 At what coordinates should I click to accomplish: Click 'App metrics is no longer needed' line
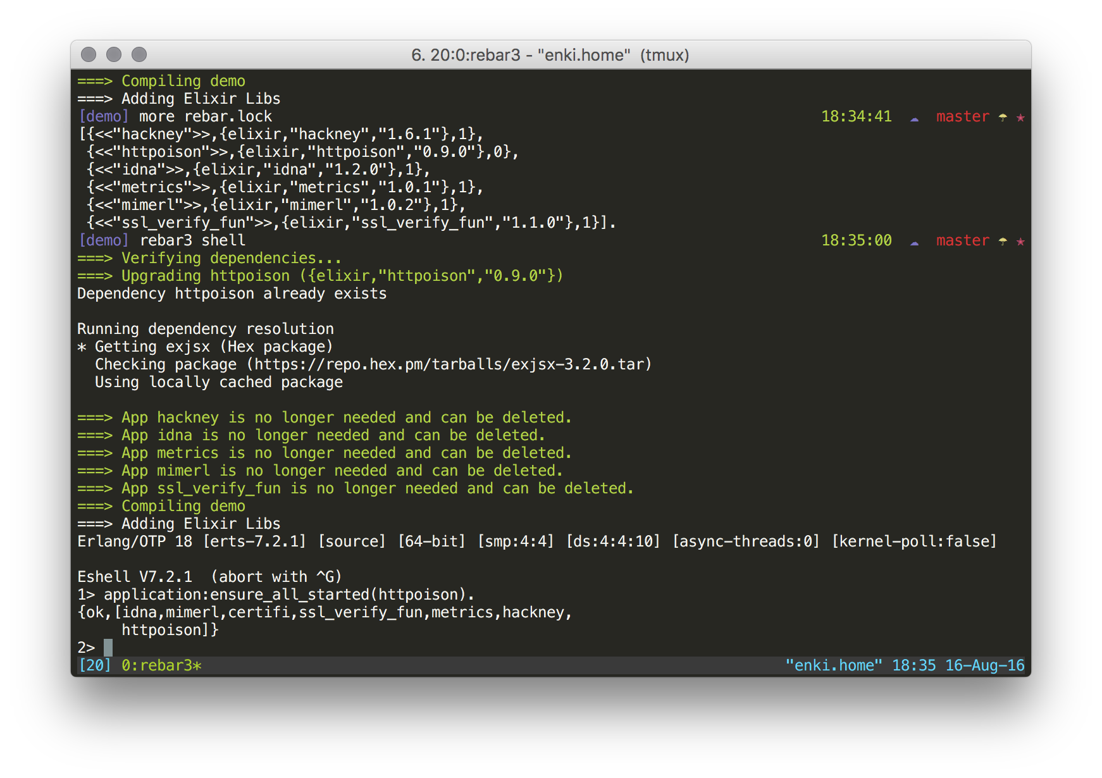pyautogui.click(x=325, y=453)
